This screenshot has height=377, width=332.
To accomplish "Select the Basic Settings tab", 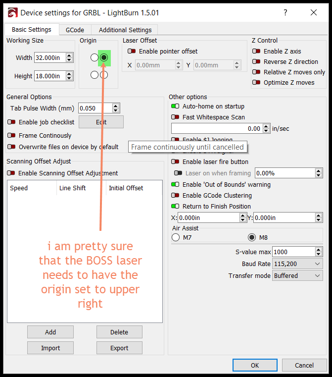I will [x=32, y=29].
